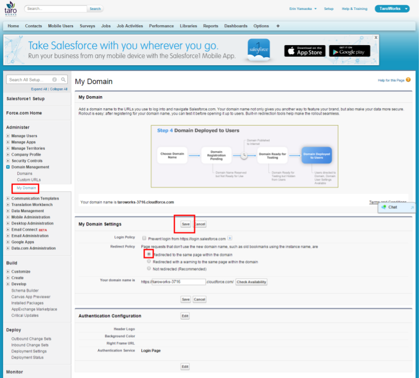The width and height of the screenshot is (420, 378).
Task: Expand Desktop Administration node
Action: pyautogui.click(x=8, y=223)
